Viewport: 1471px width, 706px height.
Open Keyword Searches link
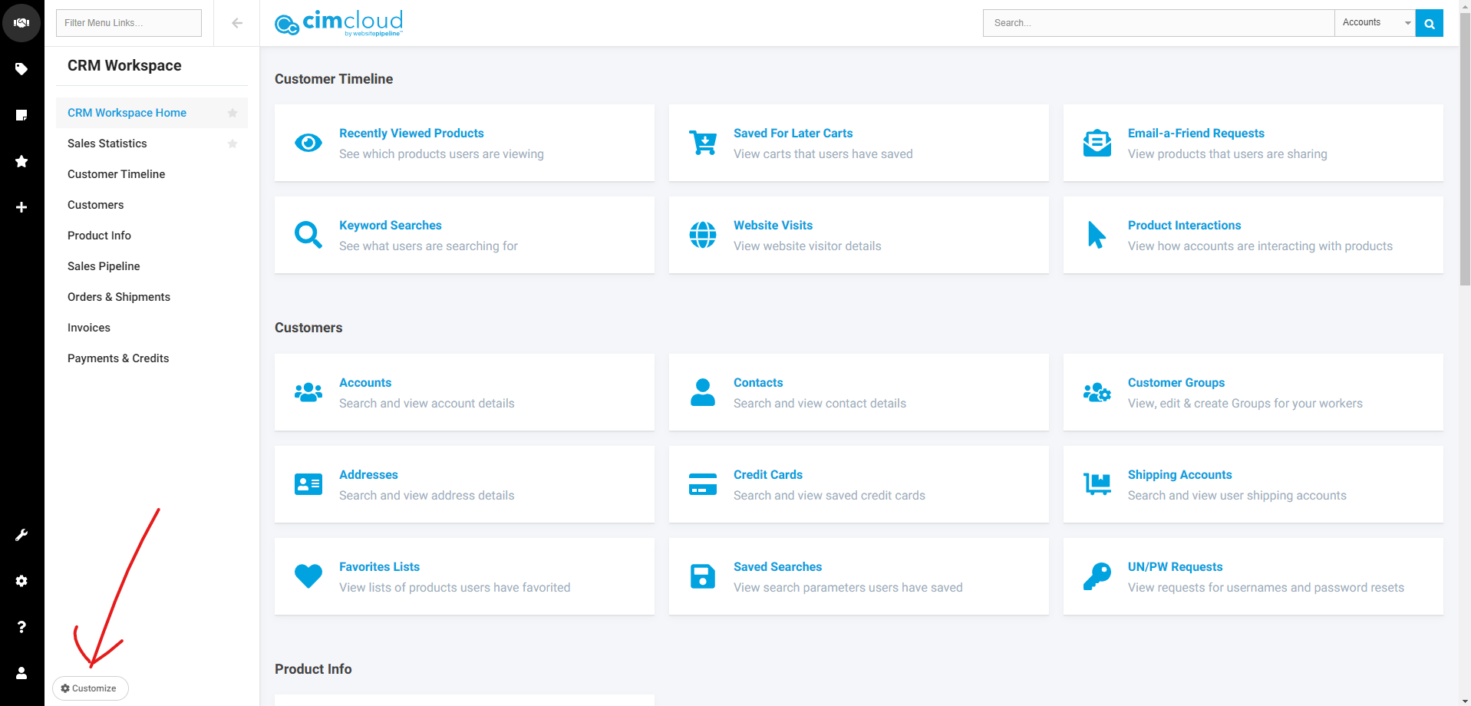pyautogui.click(x=390, y=226)
